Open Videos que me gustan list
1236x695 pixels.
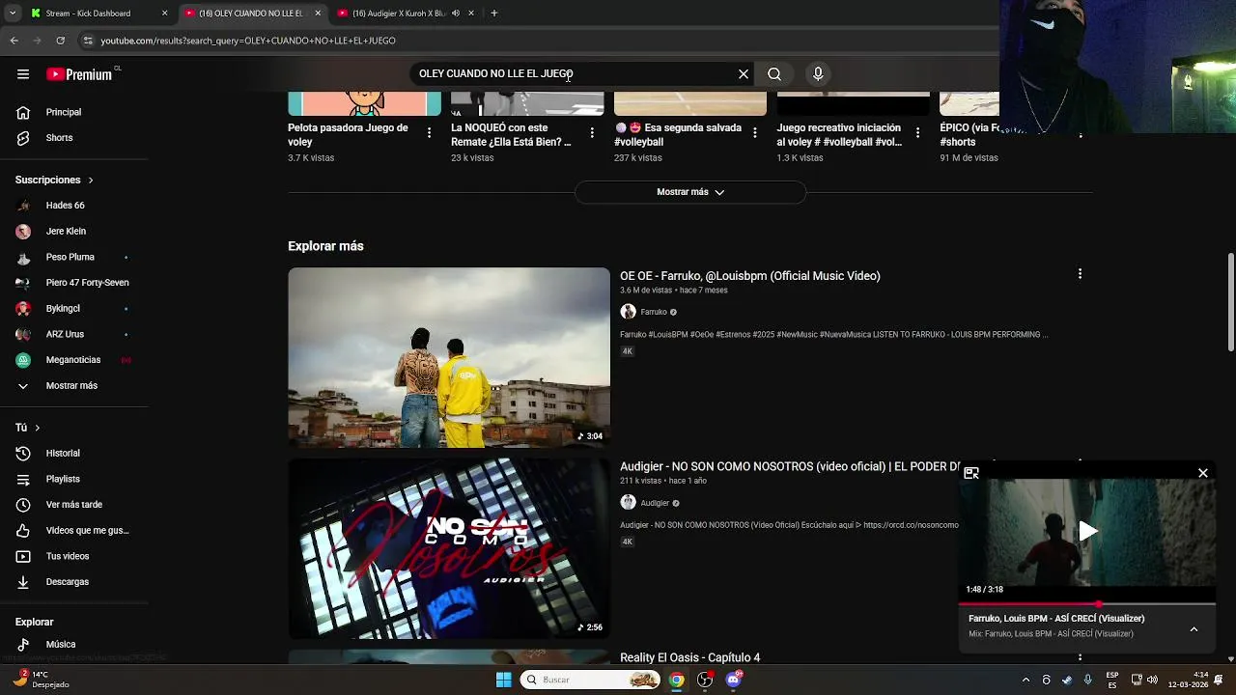(x=74, y=530)
